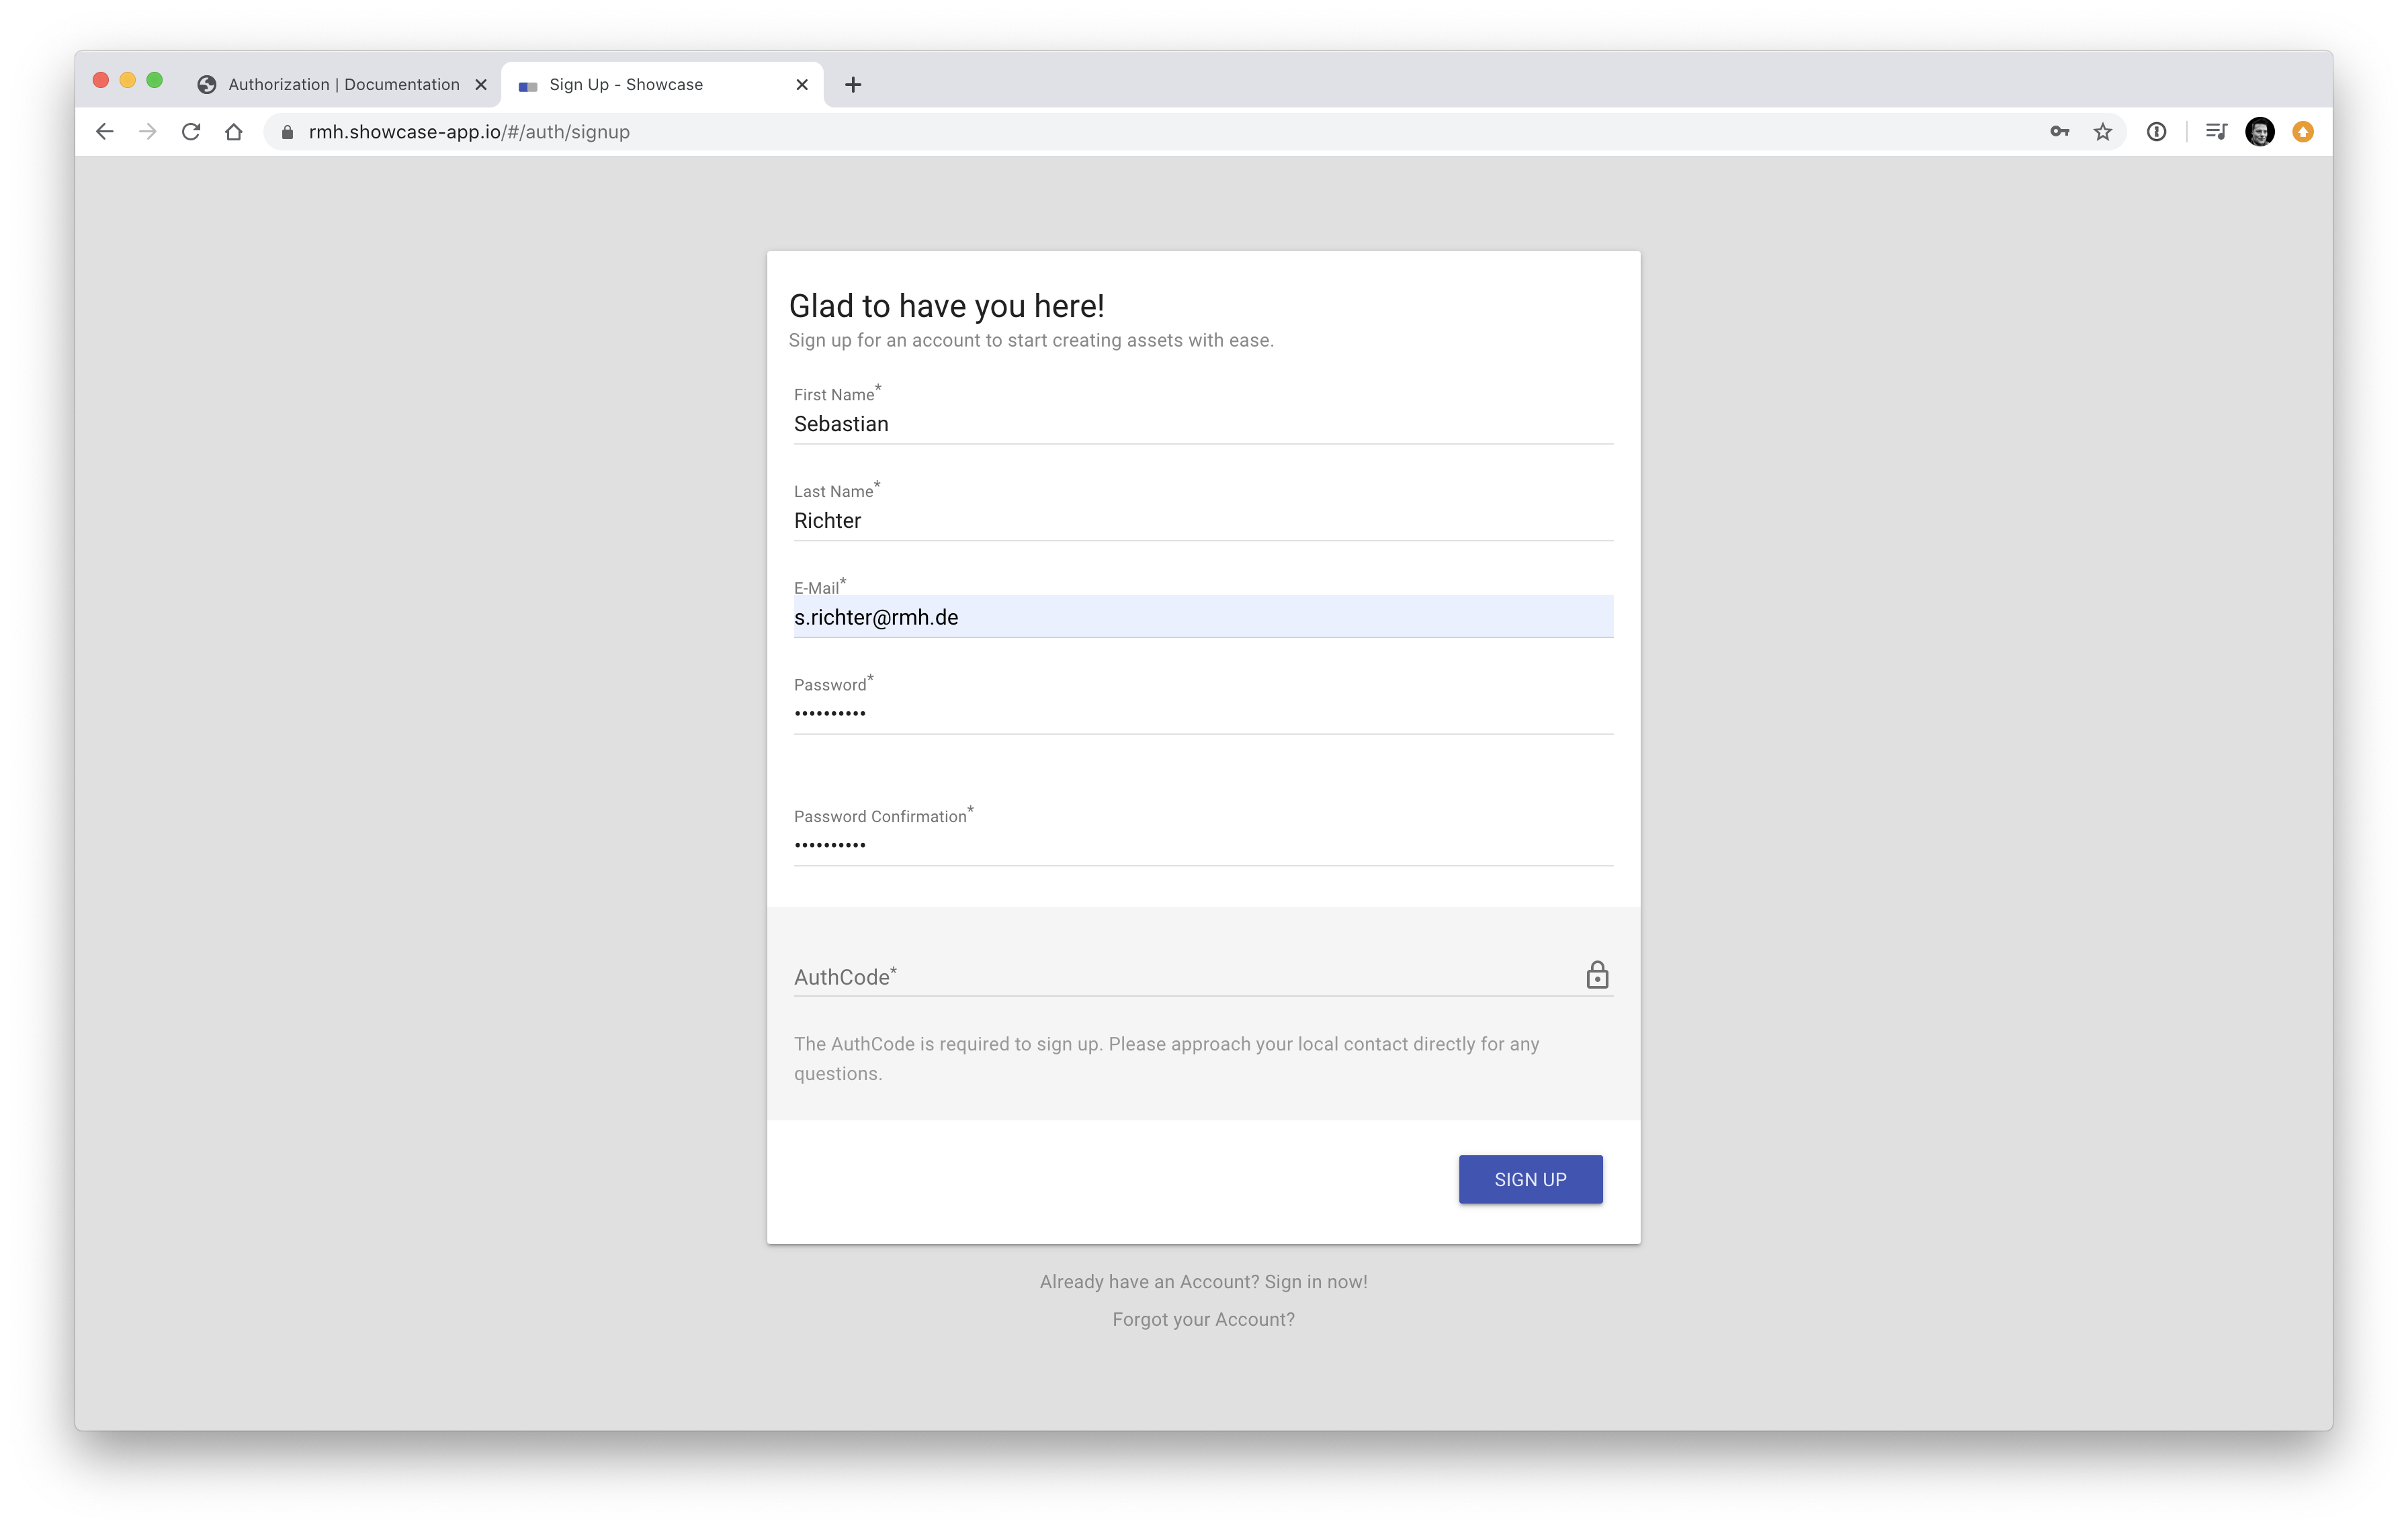This screenshot has height=1530, width=2408.
Task: Click the green fullscreen window button
Action: pos(155,80)
